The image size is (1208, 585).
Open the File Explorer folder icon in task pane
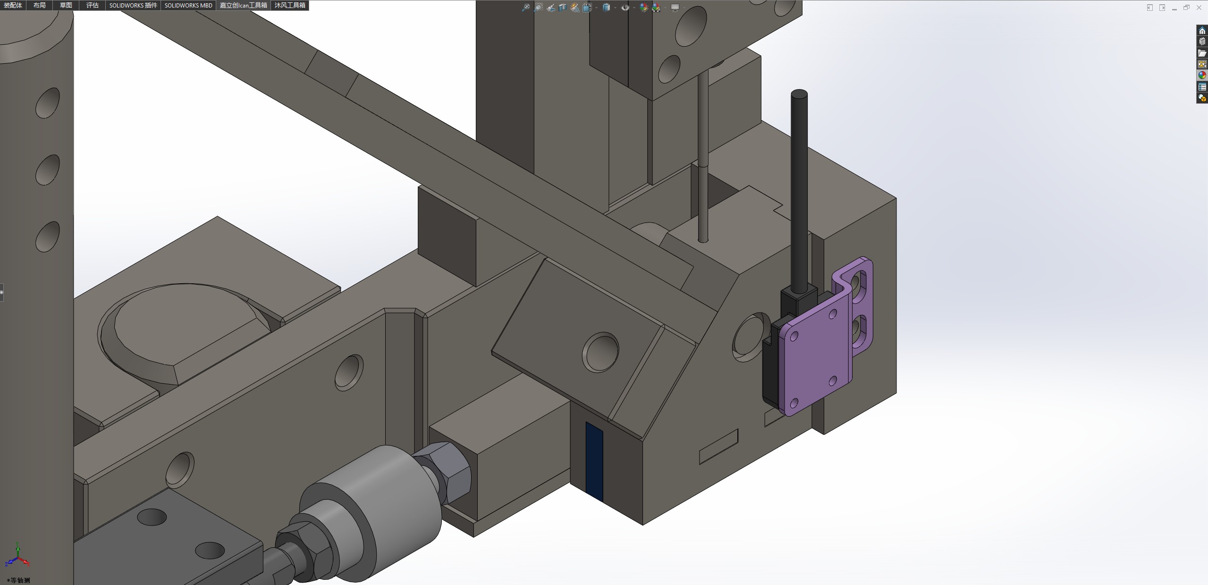tap(1202, 53)
